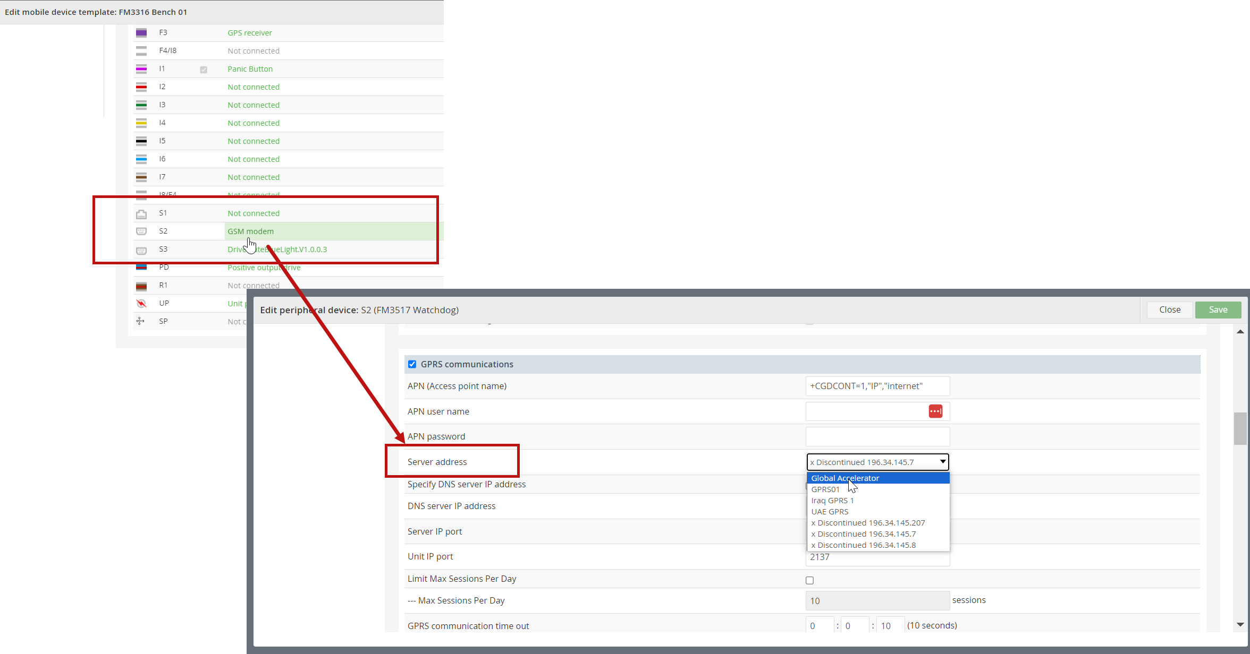Click the F4/I8 grey wire icon
This screenshot has width=1250, height=654.
point(141,51)
